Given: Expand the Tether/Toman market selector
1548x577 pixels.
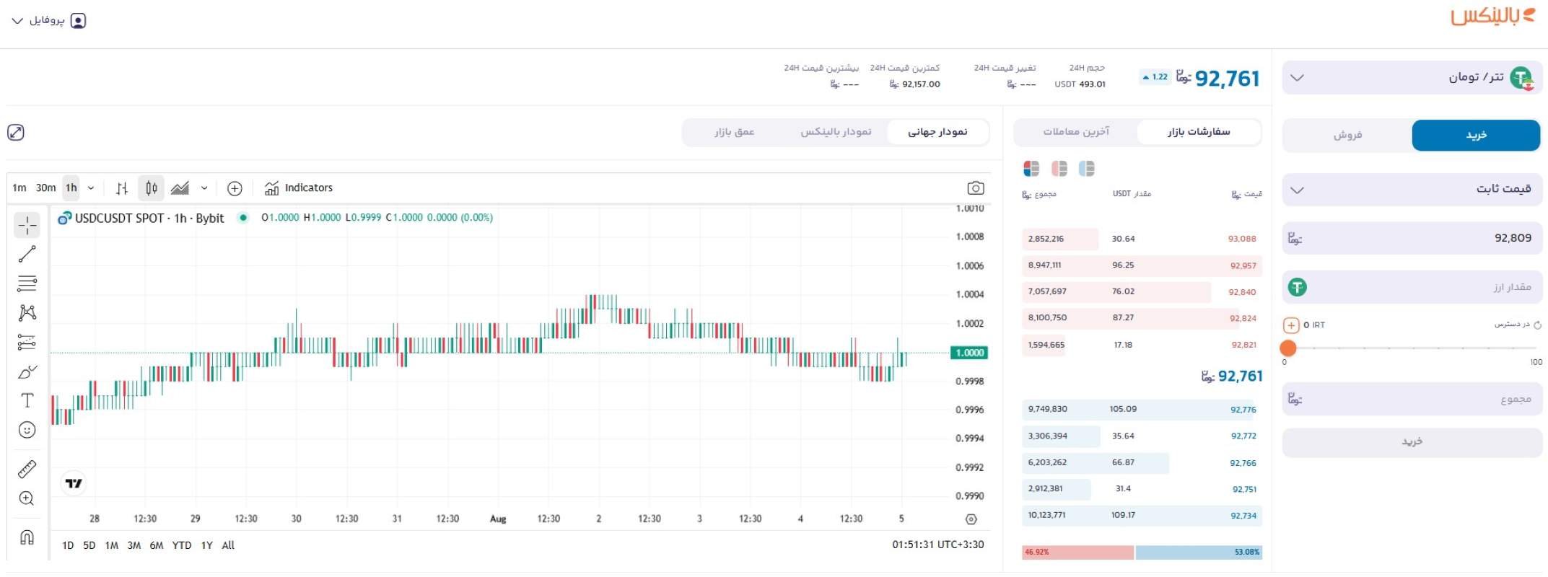Looking at the screenshot, I should tap(1412, 77).
